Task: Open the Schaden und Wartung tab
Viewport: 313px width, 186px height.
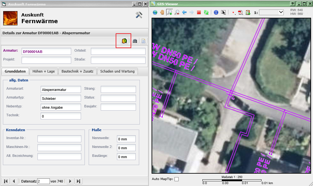Action: pyautogui.click(x=117, y=71)
